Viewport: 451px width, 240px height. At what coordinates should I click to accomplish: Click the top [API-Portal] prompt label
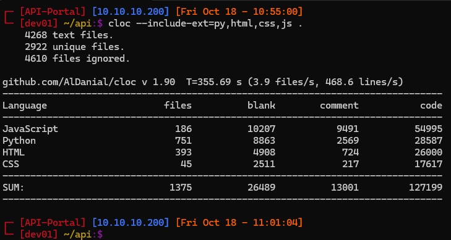coord(53,12)
